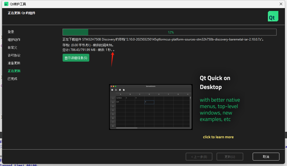Select 许可协议 step in sidebar
Viewport: 287px width, 166px height.
click(x=14, y=55)
